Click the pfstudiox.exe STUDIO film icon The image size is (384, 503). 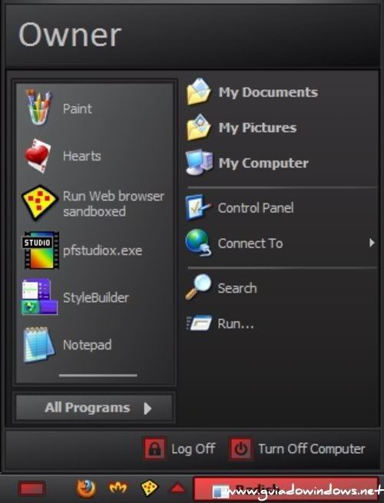pos(40,250)
